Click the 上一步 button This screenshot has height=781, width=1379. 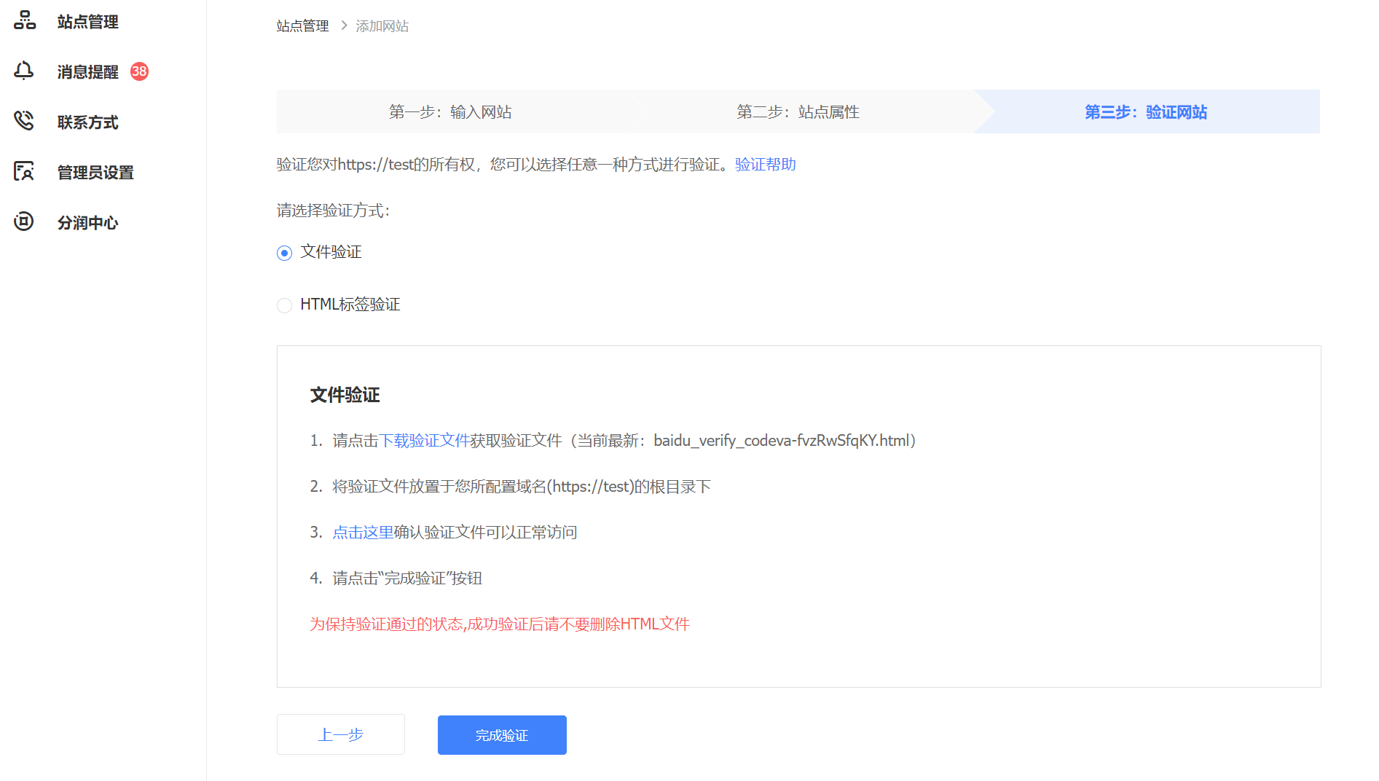[x=340, y=734]
